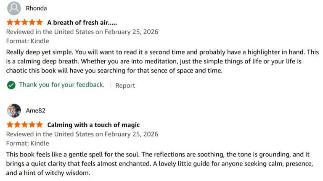Report Rhonda's review
The height and width of the screenshot is (181, 323).
pyautogui.click(x=125, y=86)
